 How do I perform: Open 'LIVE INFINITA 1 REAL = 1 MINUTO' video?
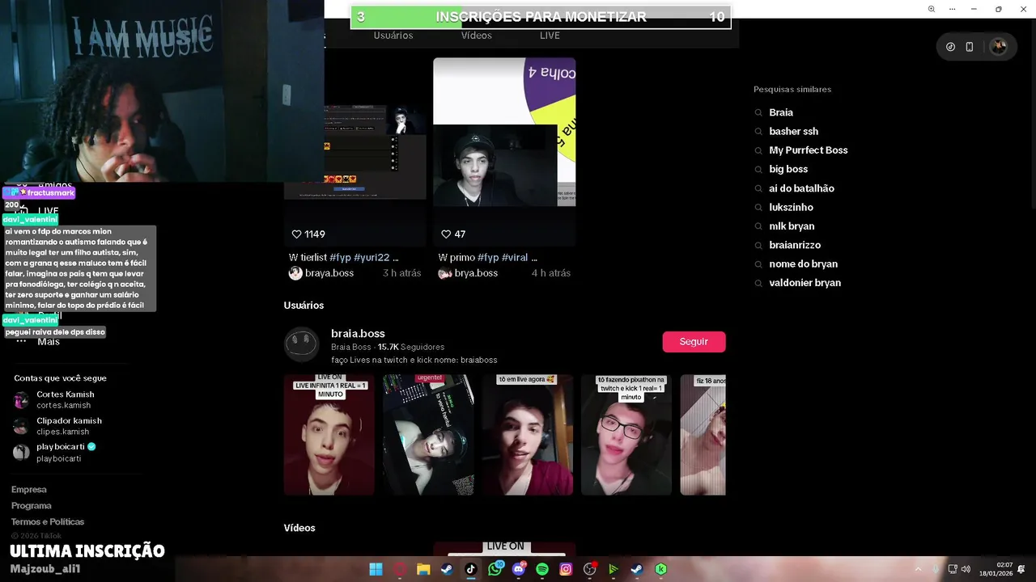(329, 435)
